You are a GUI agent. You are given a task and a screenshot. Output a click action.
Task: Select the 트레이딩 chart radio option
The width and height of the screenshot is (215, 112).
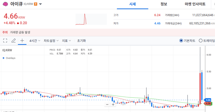(x=200, y=41)
